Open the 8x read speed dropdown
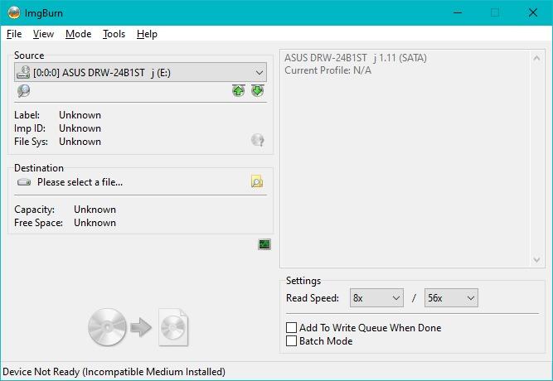 pyautogui.click(x=376, y=298)
